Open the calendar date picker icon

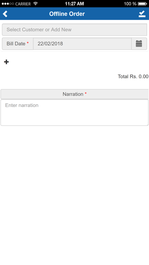pyautogui.click(x=139, y=44)
